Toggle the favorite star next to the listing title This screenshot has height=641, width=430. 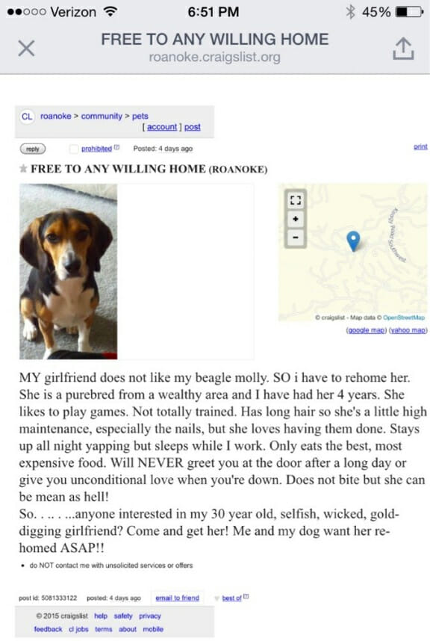tap(23, 169)
